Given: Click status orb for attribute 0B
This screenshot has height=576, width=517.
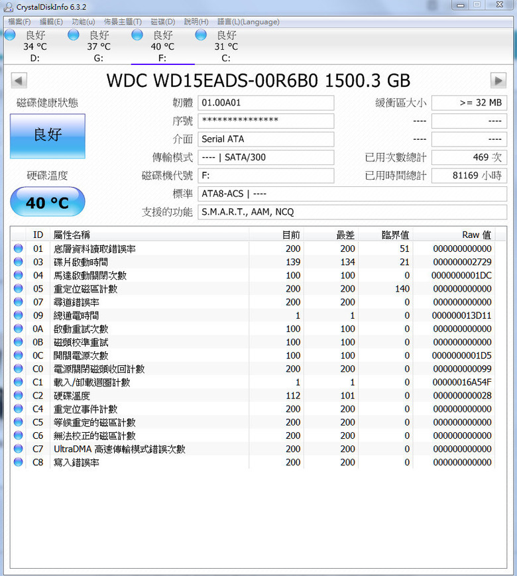Looking at the screenshot, I should 18,342.
